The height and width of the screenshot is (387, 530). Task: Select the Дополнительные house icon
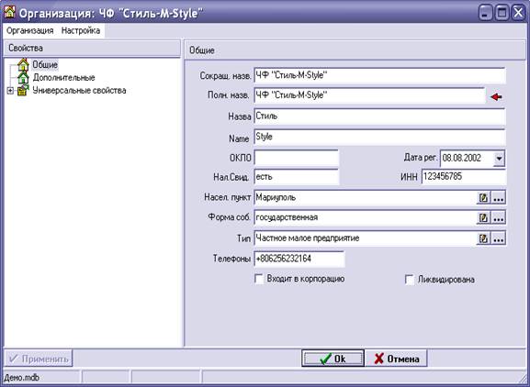pos(23,77)
